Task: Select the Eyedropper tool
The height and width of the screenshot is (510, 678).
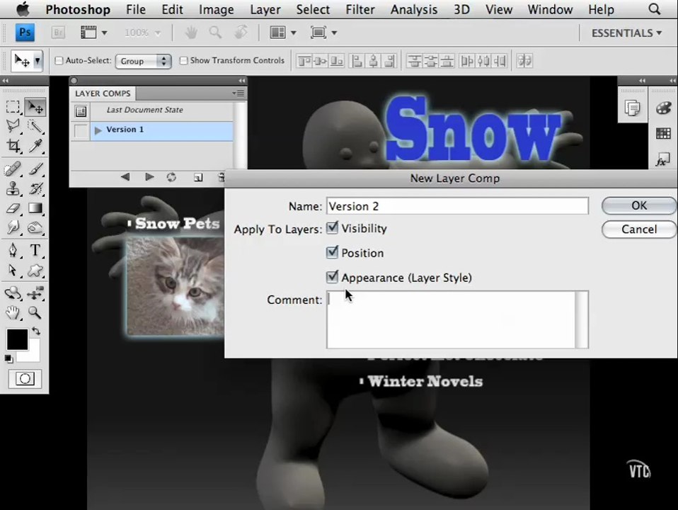Action: coord(35,146)
